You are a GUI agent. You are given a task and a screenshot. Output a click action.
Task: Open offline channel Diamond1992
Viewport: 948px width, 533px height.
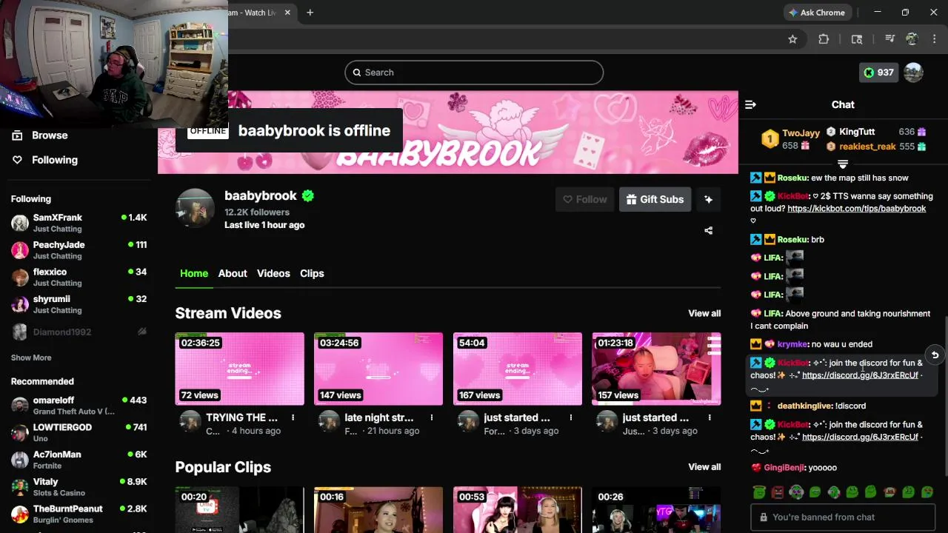(x=79, y=332)
